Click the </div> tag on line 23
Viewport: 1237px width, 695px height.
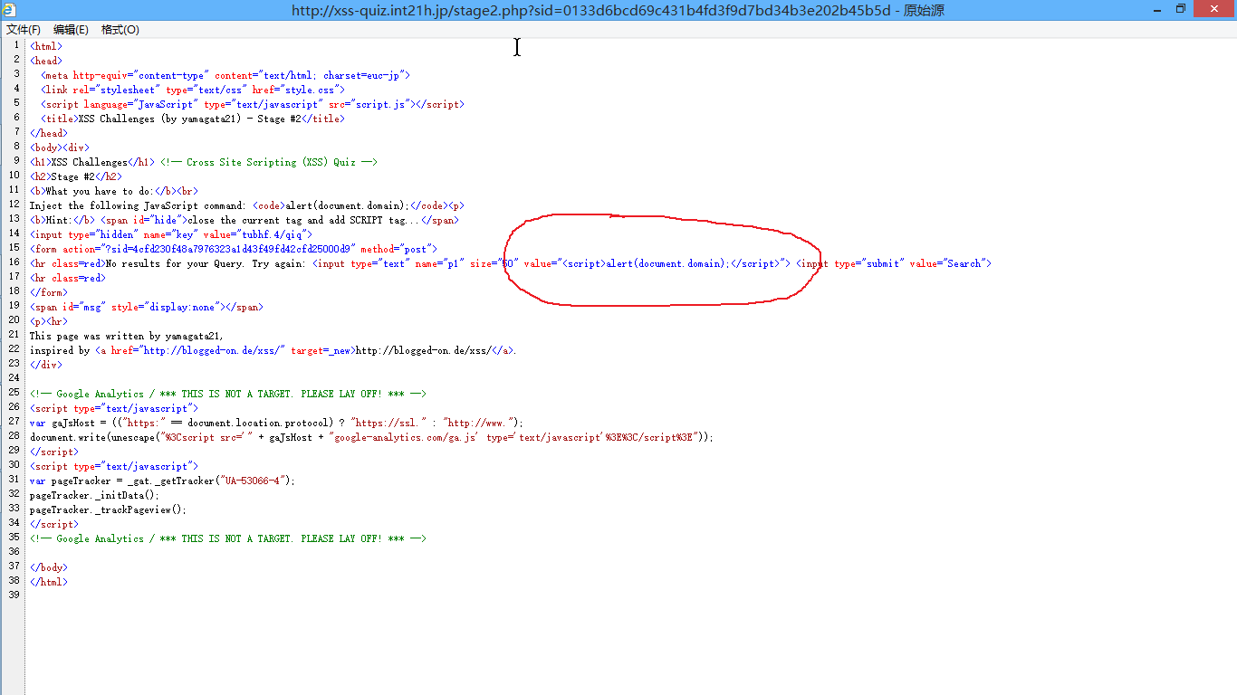(x=46, y=365)
